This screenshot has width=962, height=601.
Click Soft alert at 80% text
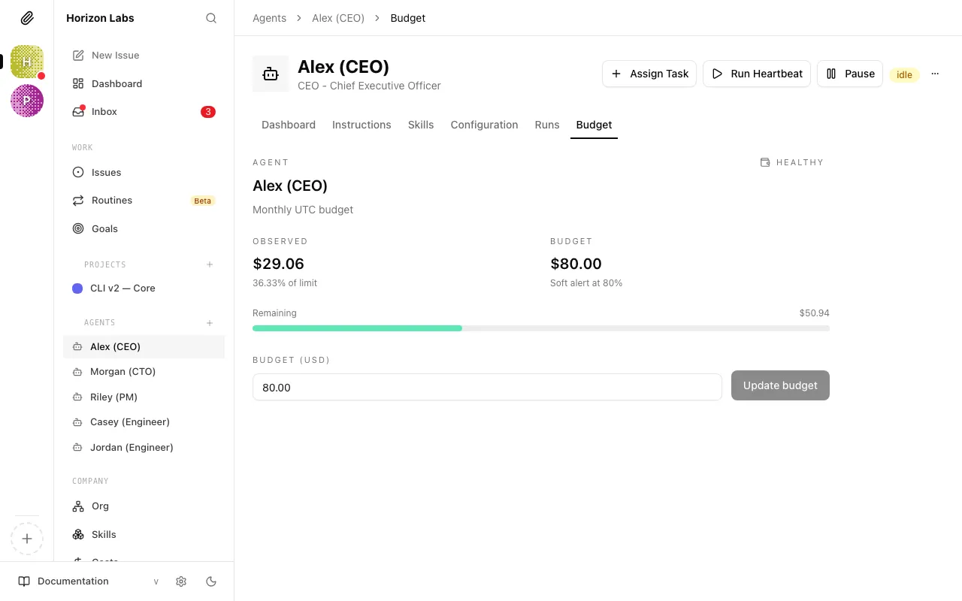point(586,283)
